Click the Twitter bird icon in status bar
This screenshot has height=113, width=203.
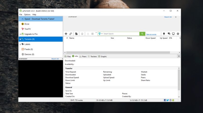168,100
